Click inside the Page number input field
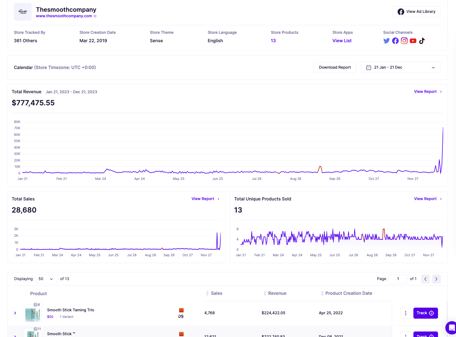The image size is (456, 337). pos(398,279)
